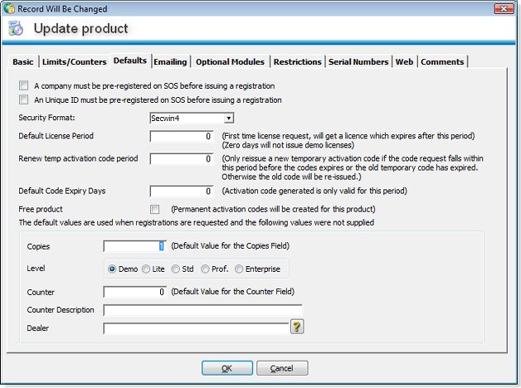Switch to the Basic tab
The image size is (521, 388).
pos(24,62)
